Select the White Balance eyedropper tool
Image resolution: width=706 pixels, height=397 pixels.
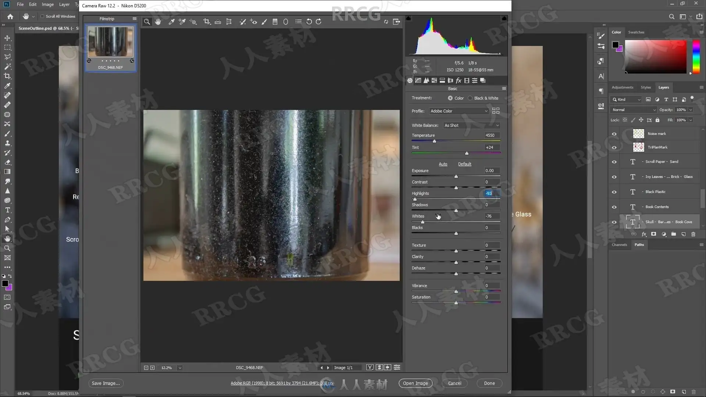[x=171, y=22]
